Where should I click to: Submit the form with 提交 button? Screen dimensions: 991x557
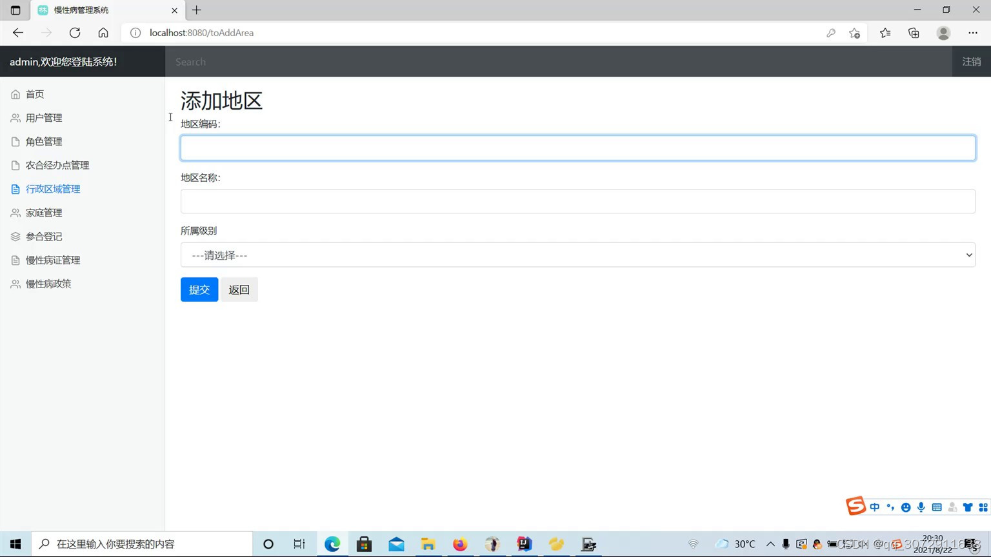click(199, 289)
